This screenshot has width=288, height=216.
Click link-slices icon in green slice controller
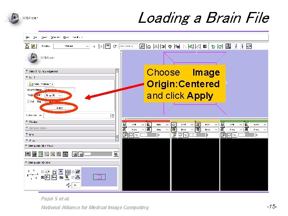point(223,135)
